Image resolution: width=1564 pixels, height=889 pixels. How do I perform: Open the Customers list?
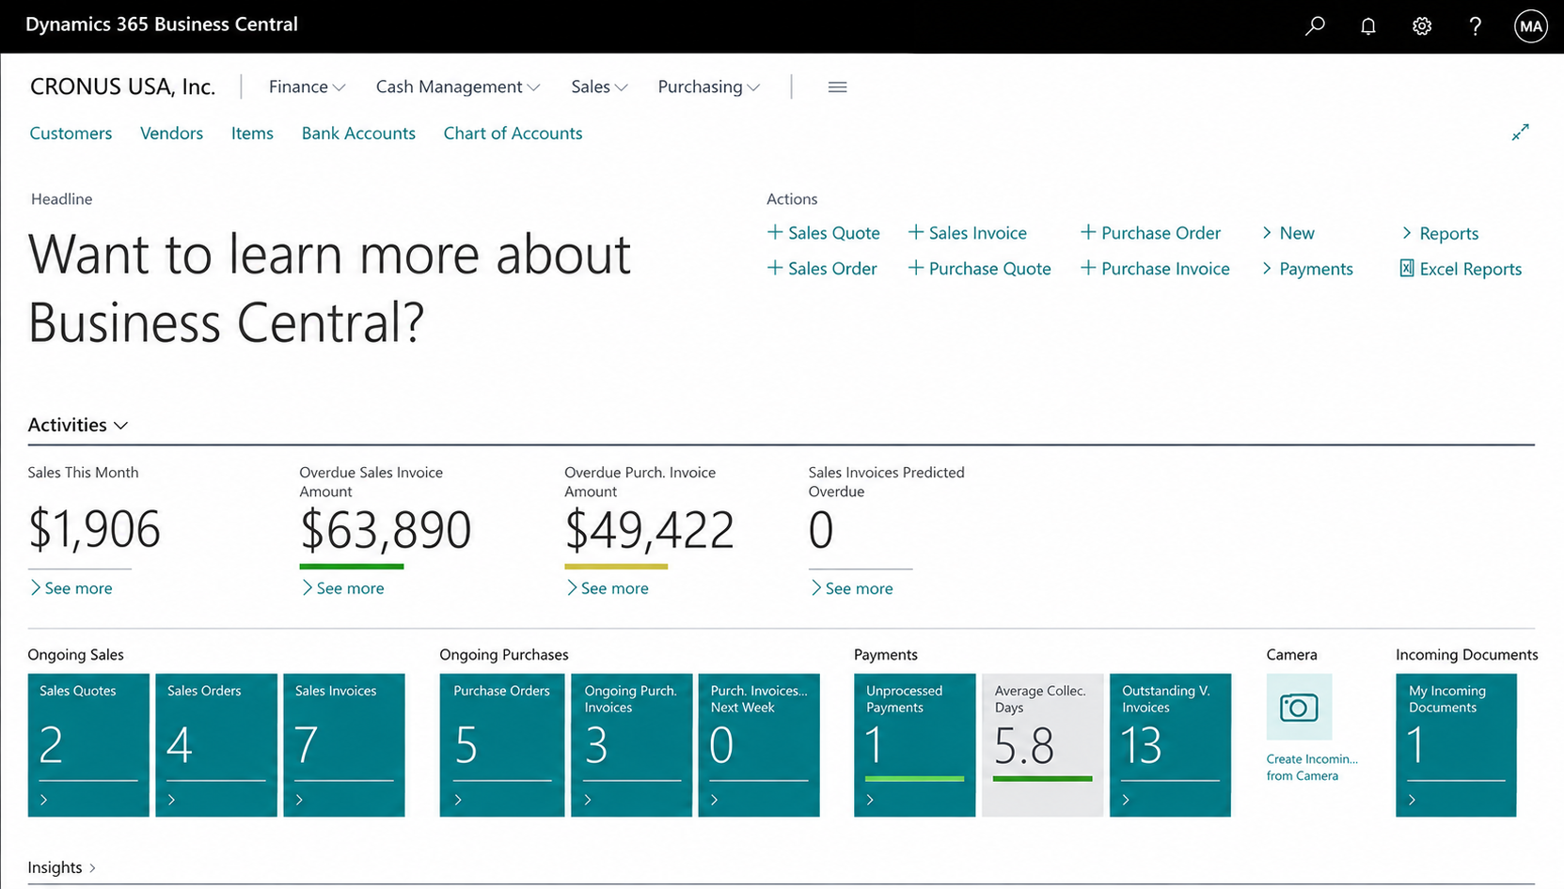[71, 133]
